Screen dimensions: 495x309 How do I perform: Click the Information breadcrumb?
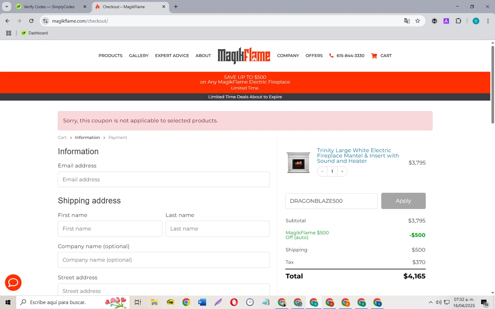pos(87,138)
